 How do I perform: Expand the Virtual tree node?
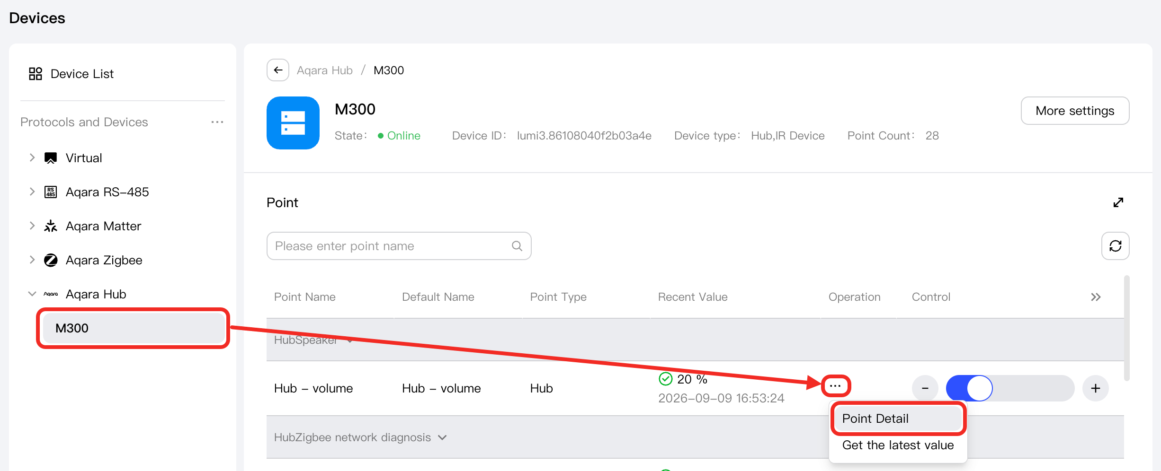(x=32, y=157)
